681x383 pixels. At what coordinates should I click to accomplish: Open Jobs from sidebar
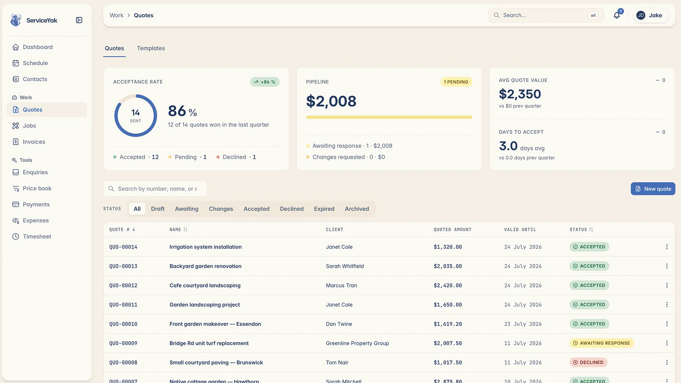coord(47,126)
